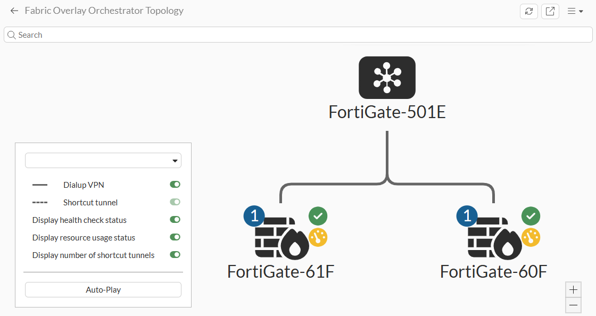Image resolution: width=596 pixels, height=316 pixels.
Task: Disable the Dialup VPN toggle
Action: tap(175, 184)
